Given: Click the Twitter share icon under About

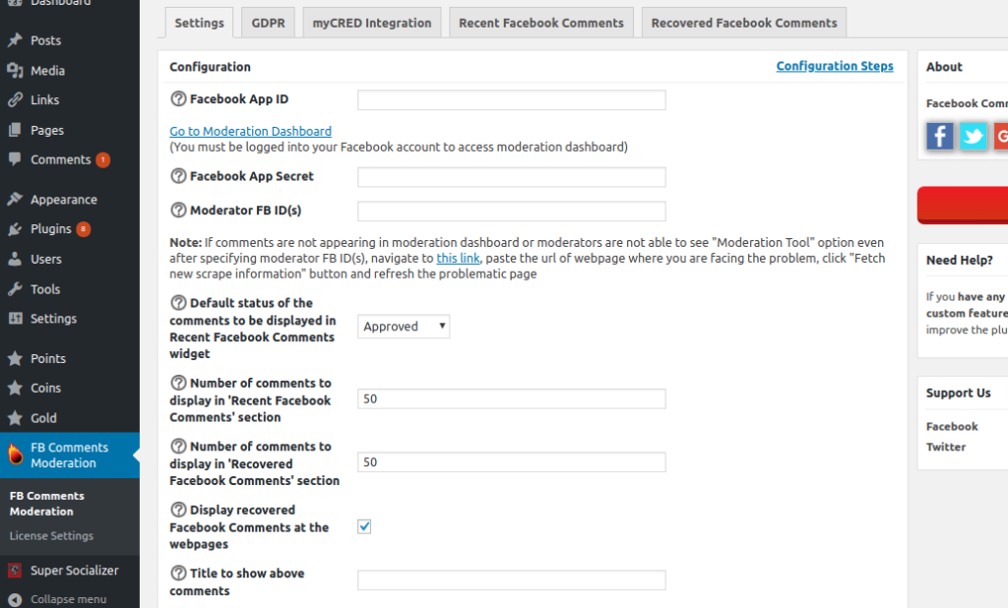Looking at the screenshot, I should 973,136.
